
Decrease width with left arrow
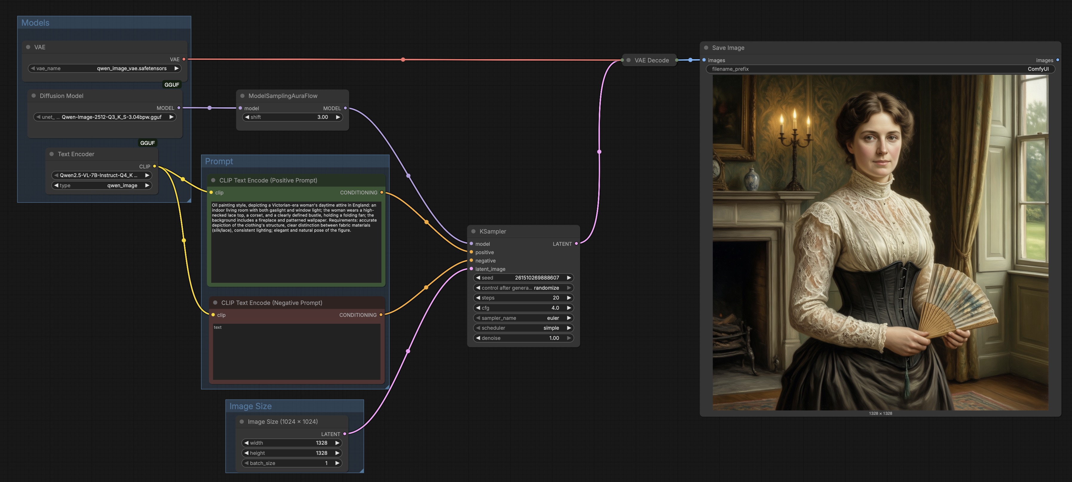click(246, 443)
